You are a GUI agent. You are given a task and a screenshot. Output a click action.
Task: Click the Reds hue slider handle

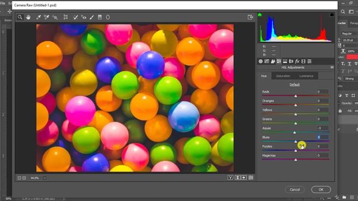[296, 96]
